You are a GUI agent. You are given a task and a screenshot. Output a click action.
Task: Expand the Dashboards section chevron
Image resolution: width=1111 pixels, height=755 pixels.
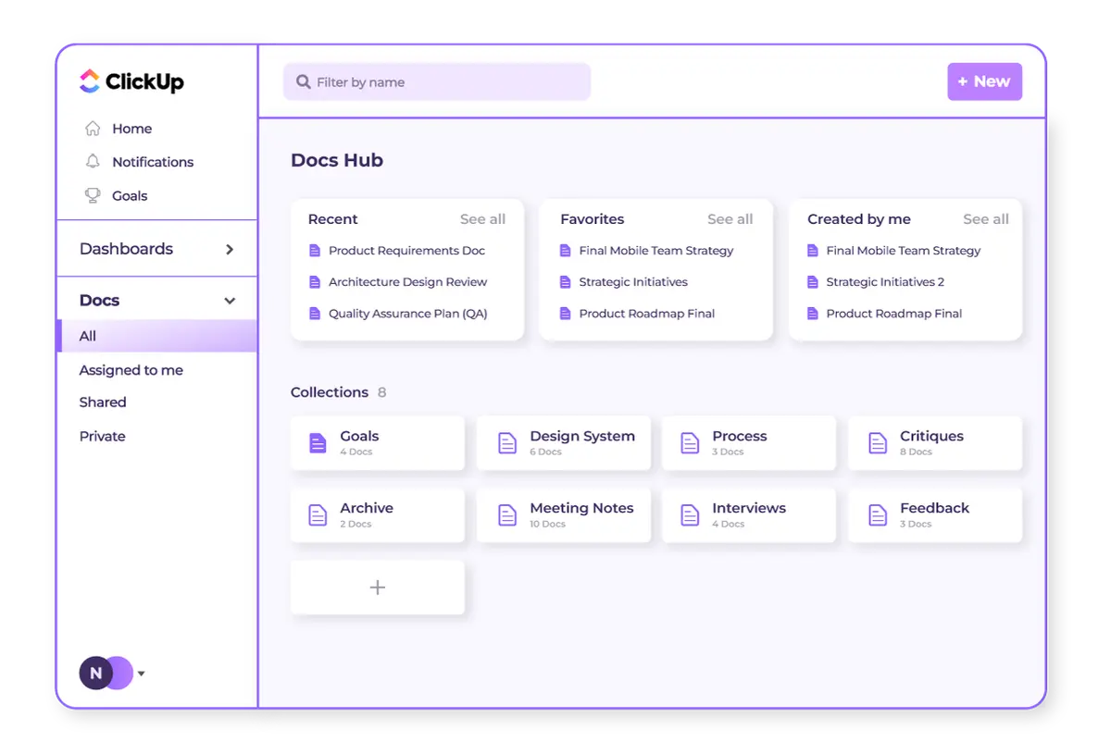click(230, 249)
